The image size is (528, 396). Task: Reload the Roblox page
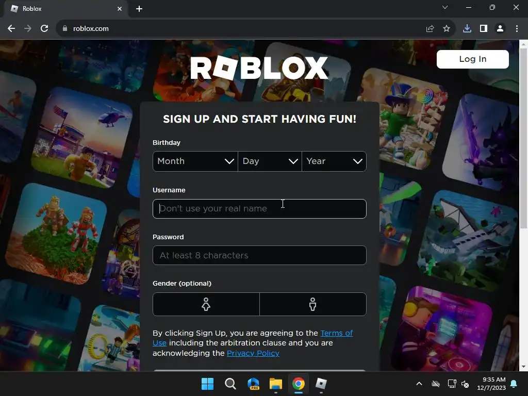tap(44, 29)
